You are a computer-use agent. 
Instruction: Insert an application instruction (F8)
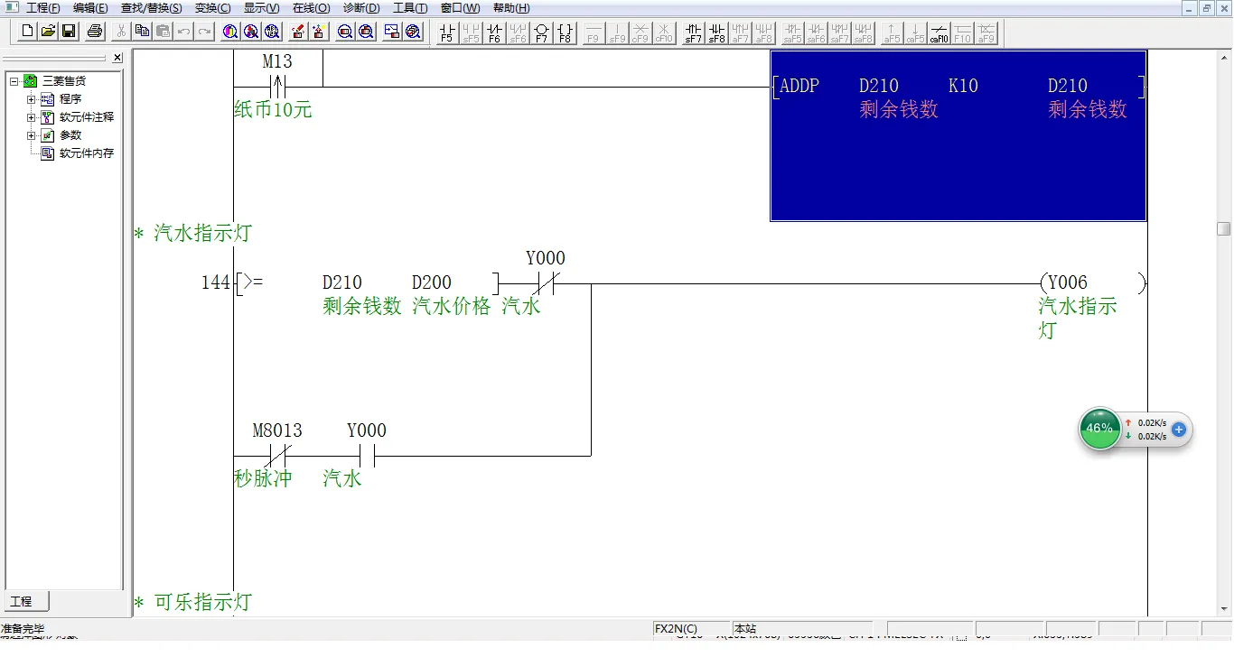click(565, 33)
